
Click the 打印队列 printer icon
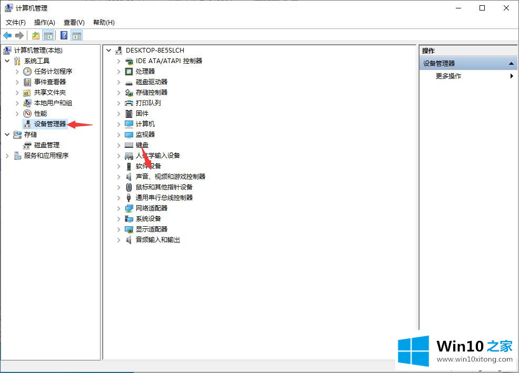(129, 103)
